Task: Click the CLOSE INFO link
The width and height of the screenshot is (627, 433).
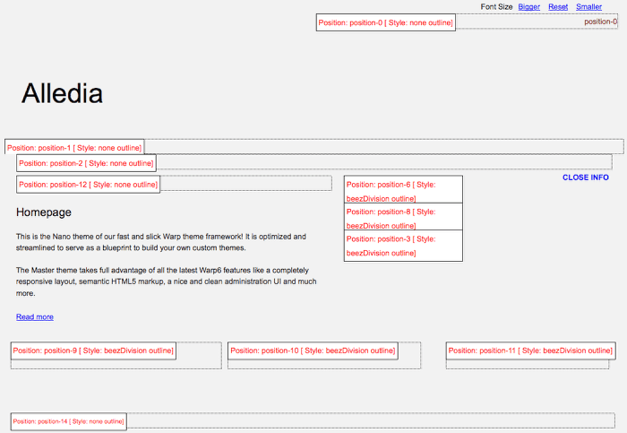Action: (586, 178)
